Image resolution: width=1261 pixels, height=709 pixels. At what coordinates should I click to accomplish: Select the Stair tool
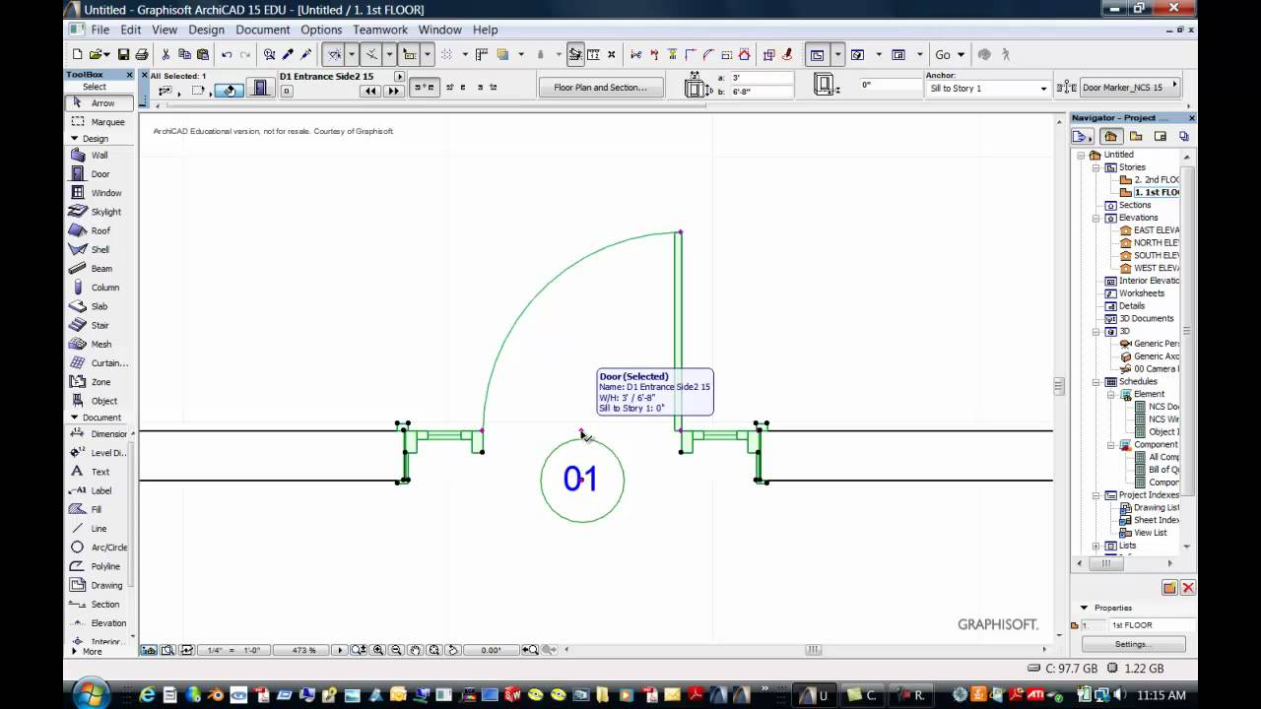point(100,325)
